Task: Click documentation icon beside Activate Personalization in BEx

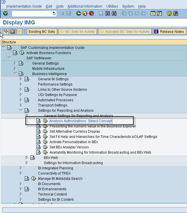Action: coord(39,142)
